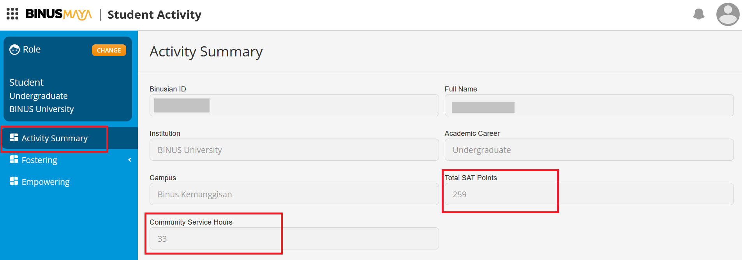Open the Empowering menu item
This screenshot has width=742, height=260.
tap(69, 182)
